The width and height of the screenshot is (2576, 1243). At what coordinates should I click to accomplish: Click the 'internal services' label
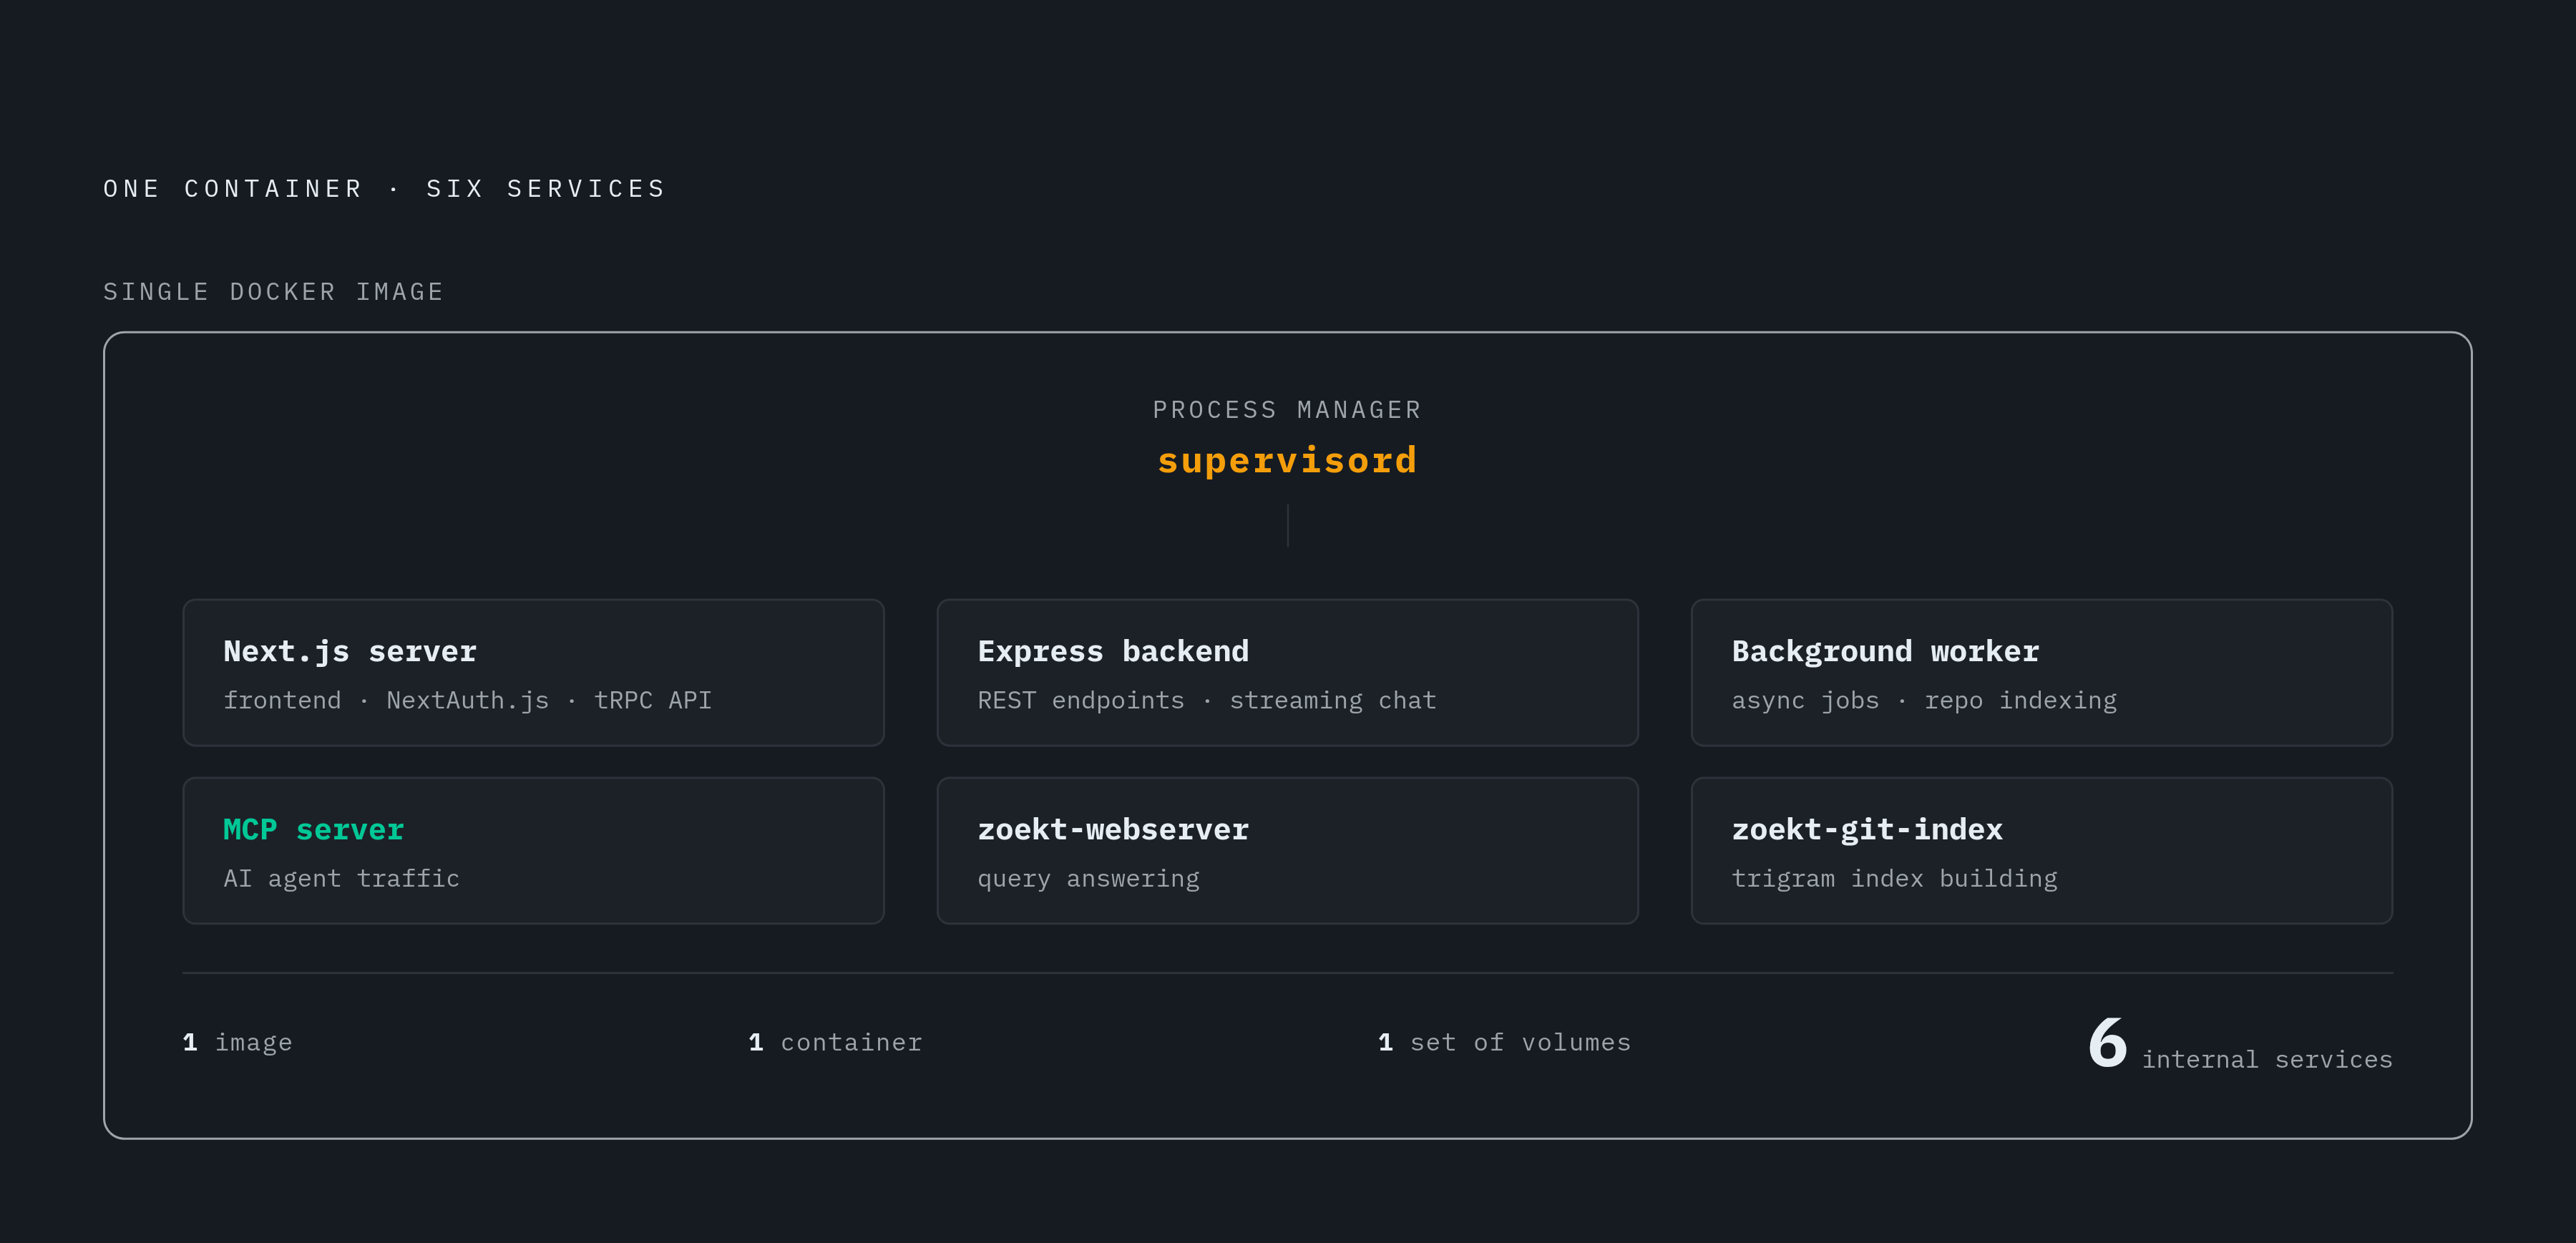pos(2267,1059)
